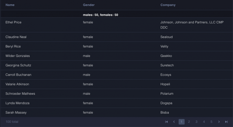The height and width of the screenshot is (127, 233).
Task: Click the Geekko company cell
Action: (x=166, y=56)
